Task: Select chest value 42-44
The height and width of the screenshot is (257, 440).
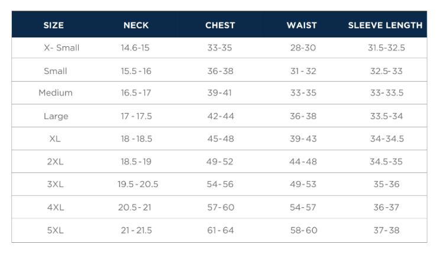Action: point(221,116)
